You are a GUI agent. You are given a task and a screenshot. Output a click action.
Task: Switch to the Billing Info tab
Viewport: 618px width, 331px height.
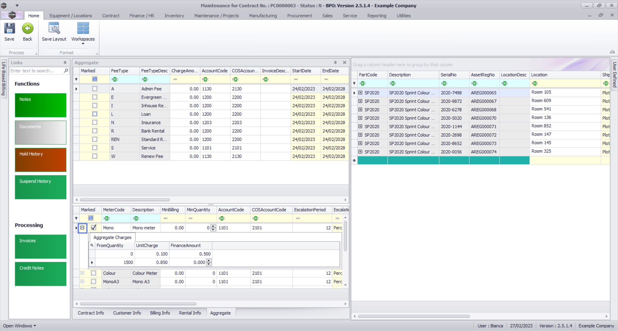pos(160,313)
